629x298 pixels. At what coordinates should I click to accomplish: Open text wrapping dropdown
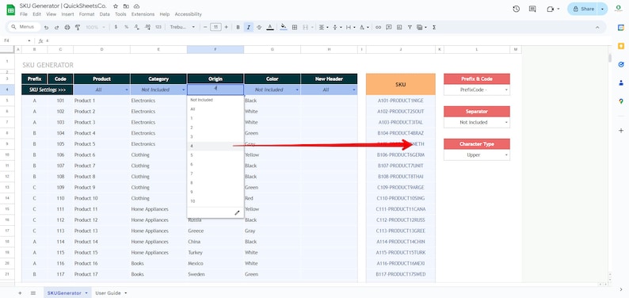point(350,27)
